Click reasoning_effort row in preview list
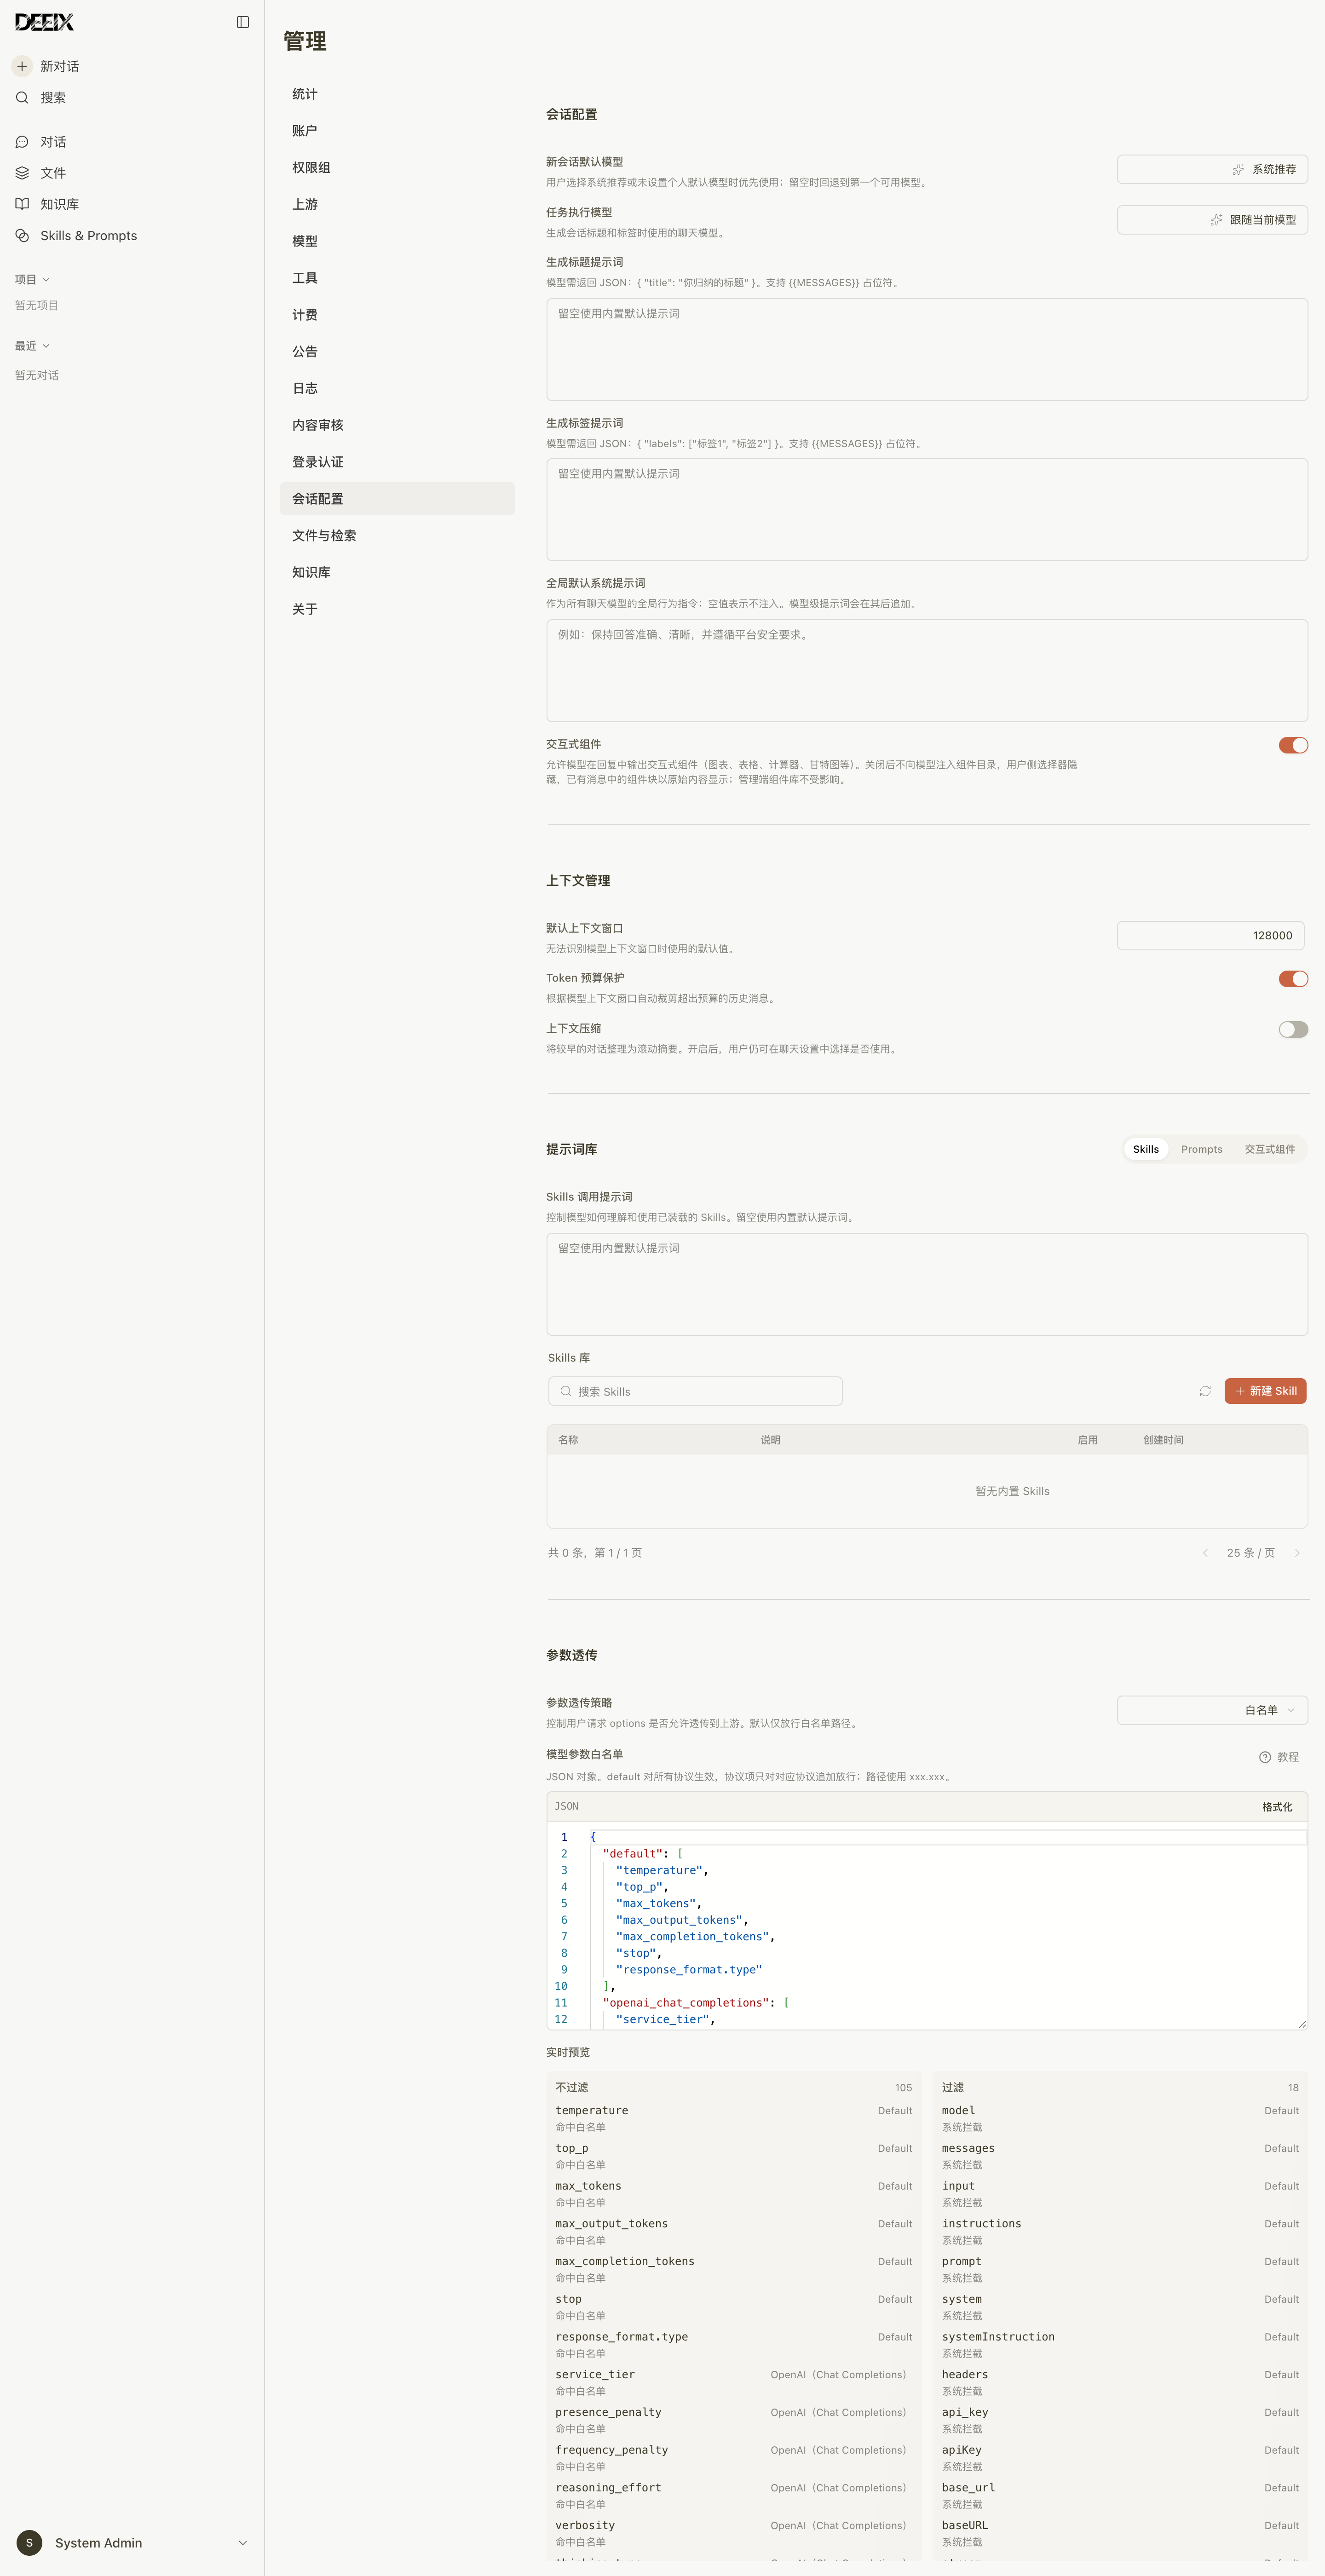 [734, 2495]
